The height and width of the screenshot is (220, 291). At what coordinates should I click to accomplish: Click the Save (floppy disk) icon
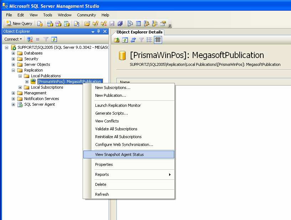112,23
